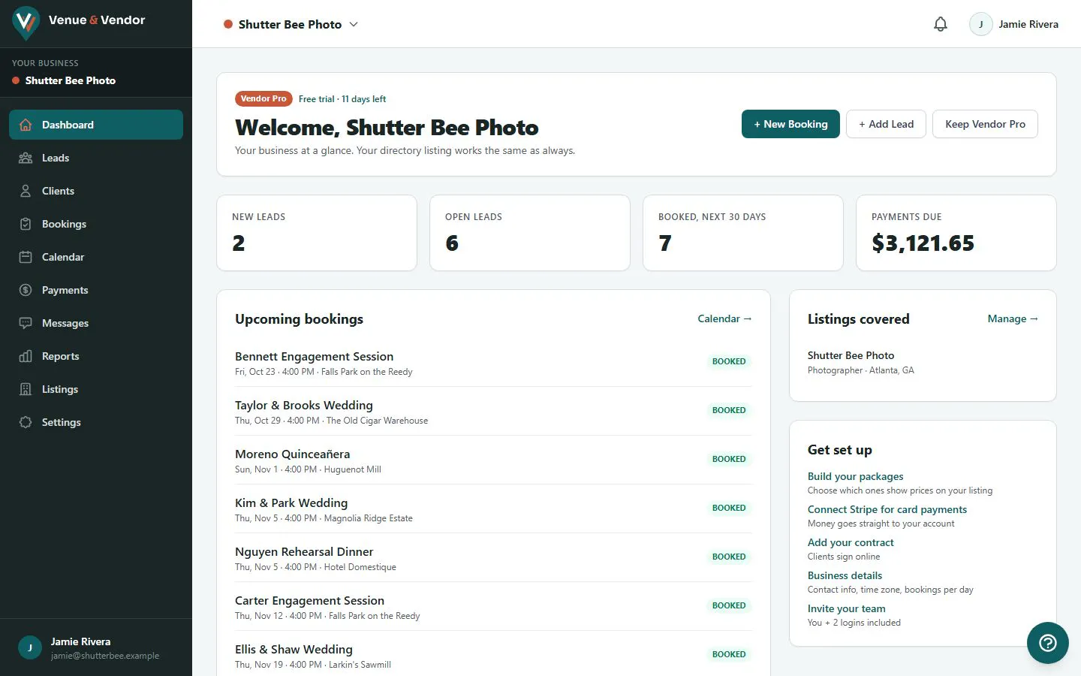This screenshot has height=676, width=1081.
Task: Open the Carter Engagement Session booking
Action: coord(493,607)
